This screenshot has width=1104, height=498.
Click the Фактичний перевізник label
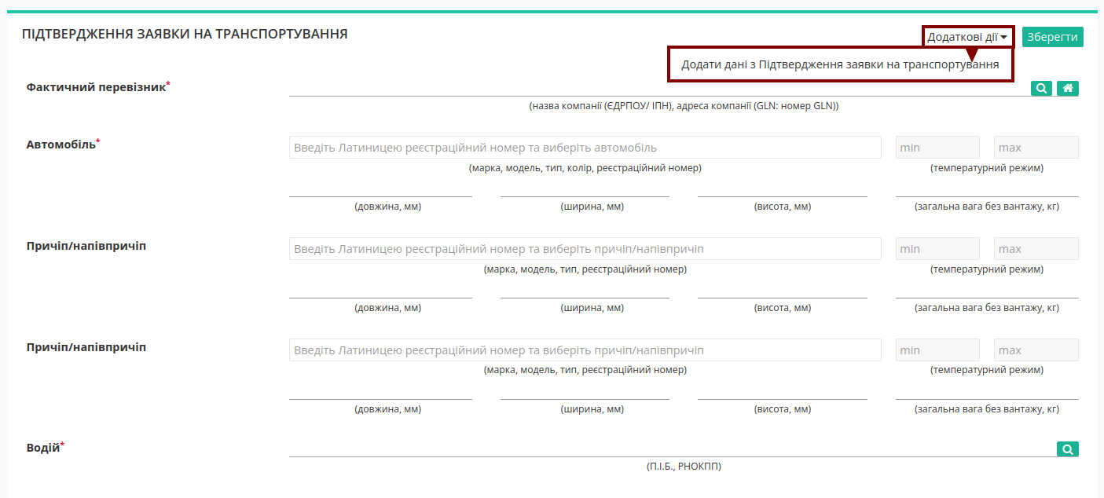tap(98, 86)
